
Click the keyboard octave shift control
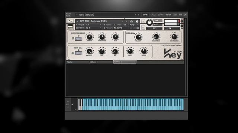click(x=68, y=104)
